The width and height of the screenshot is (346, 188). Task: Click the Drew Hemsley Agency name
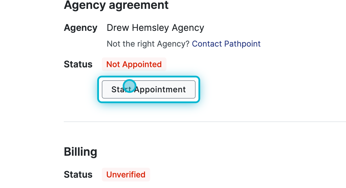155,28
